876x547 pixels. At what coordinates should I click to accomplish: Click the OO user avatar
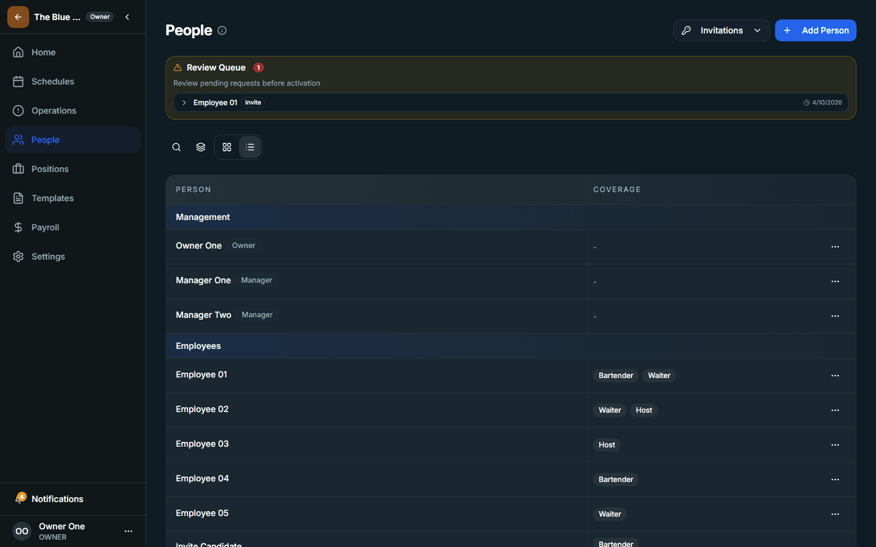coord(22,531)
